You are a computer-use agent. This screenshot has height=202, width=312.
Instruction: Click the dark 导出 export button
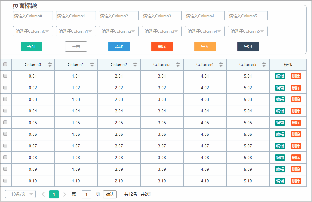coord(248,47)
